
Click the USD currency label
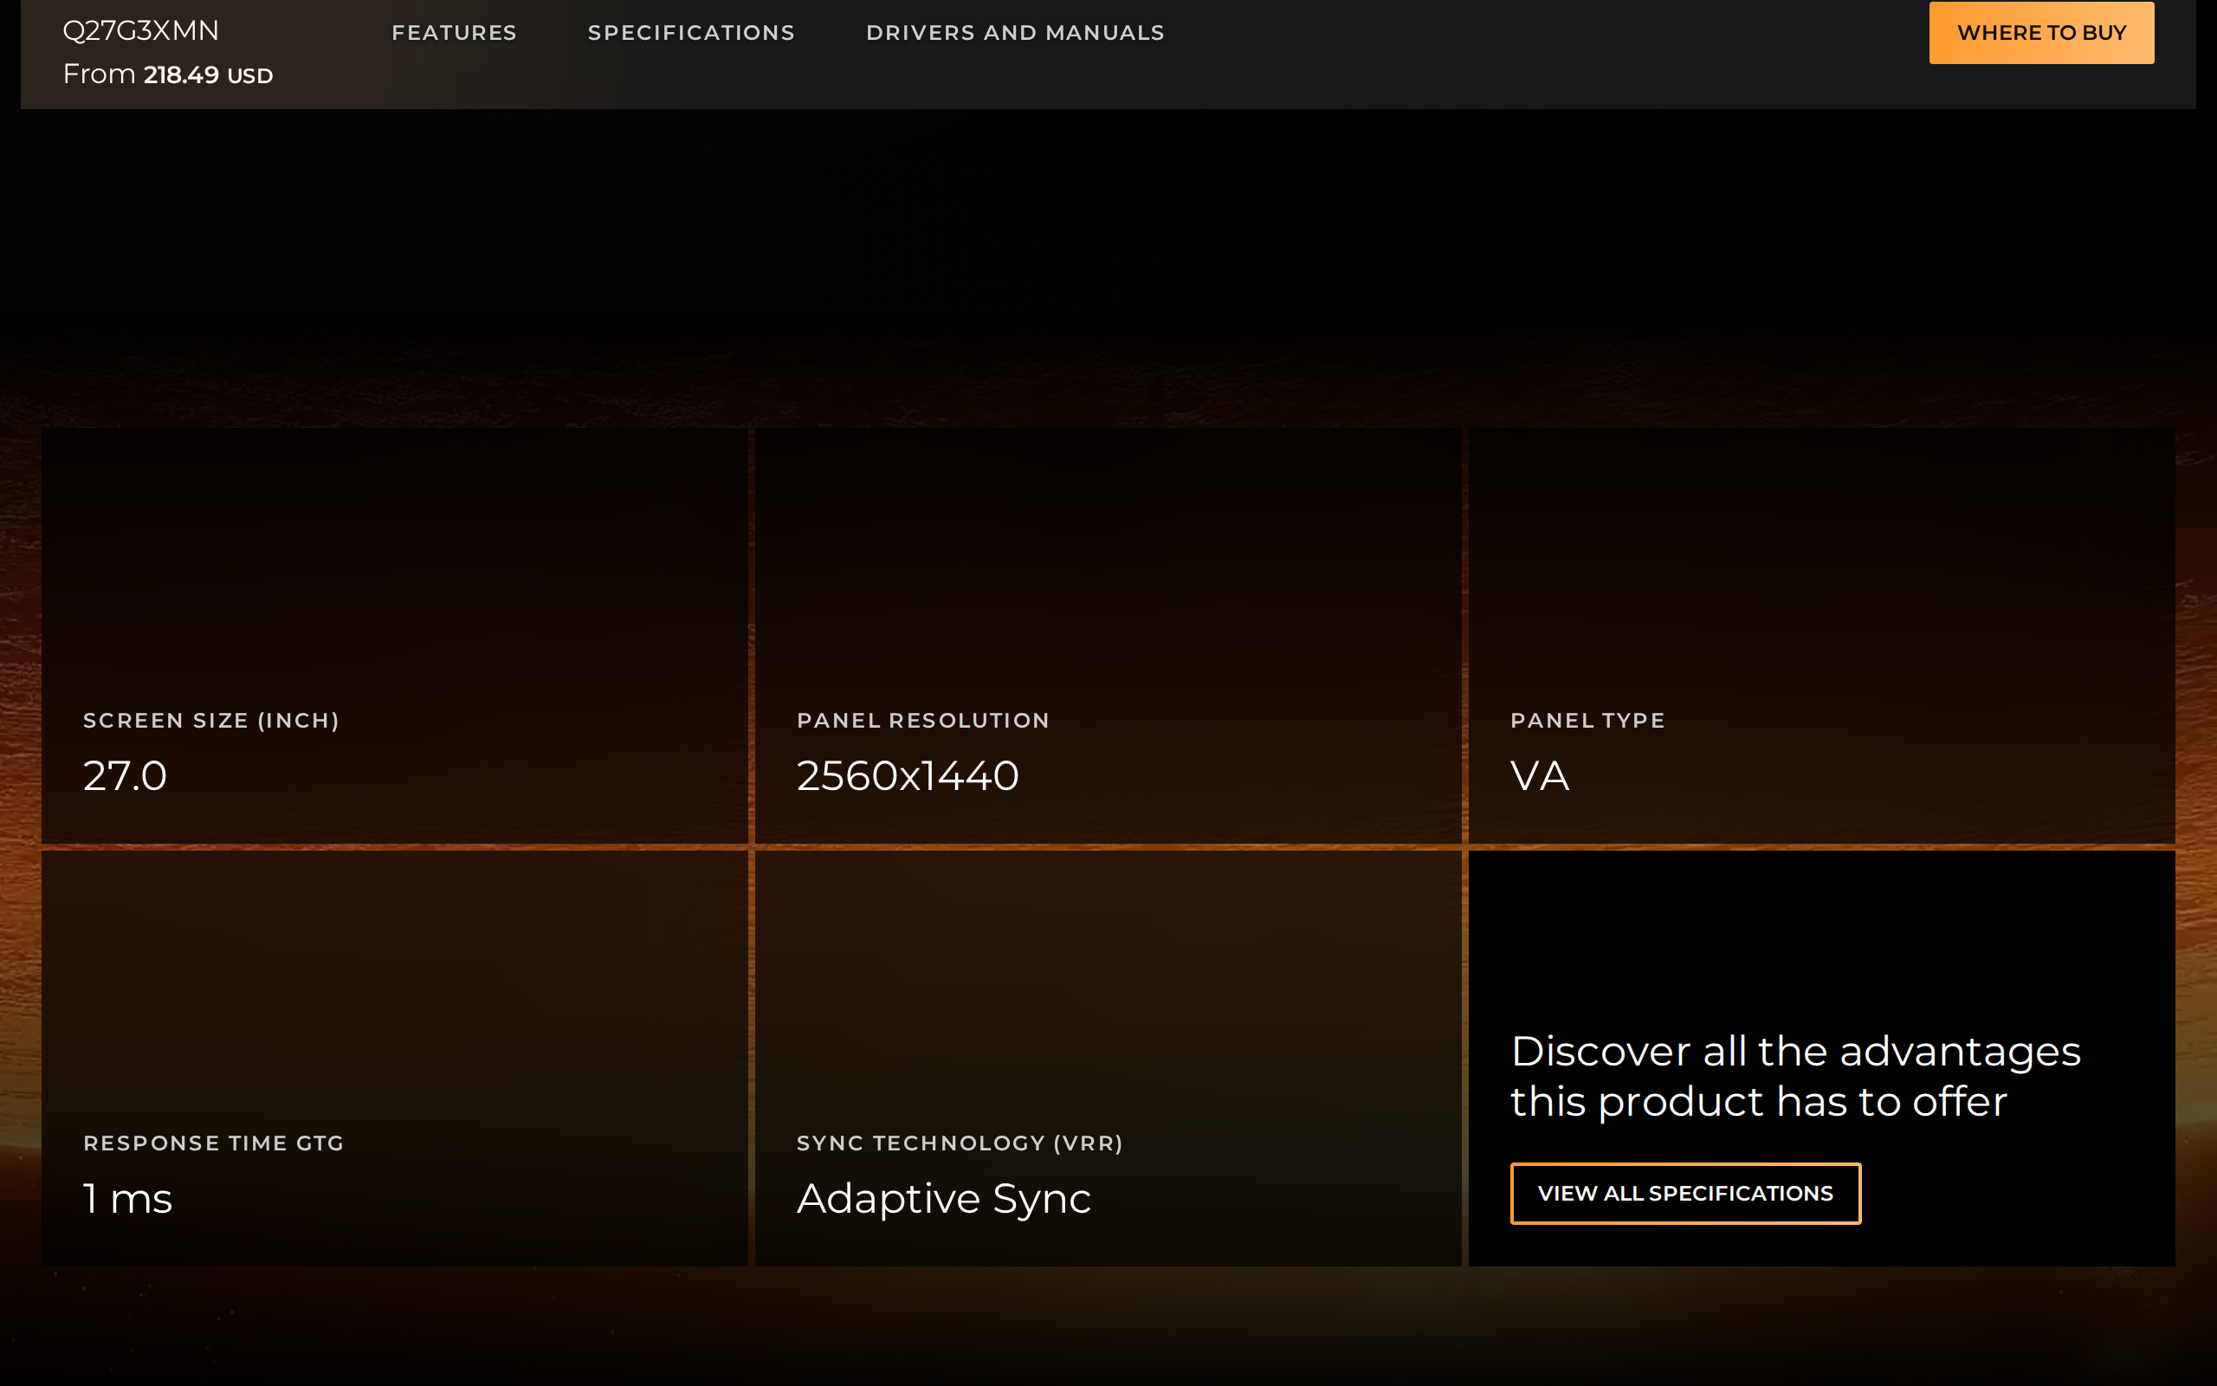click(250, 76)
